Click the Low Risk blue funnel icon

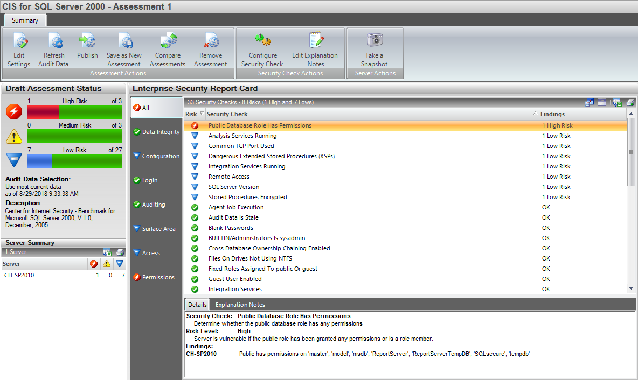point(14,160)
